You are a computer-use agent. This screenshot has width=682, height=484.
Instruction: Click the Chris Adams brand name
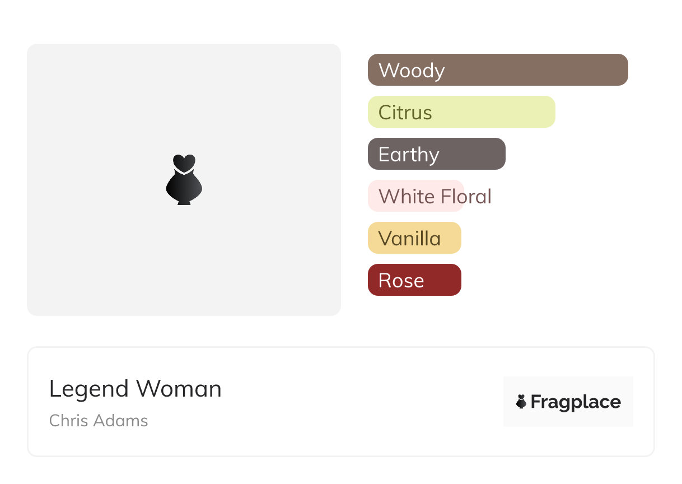(x=99, y=421)
